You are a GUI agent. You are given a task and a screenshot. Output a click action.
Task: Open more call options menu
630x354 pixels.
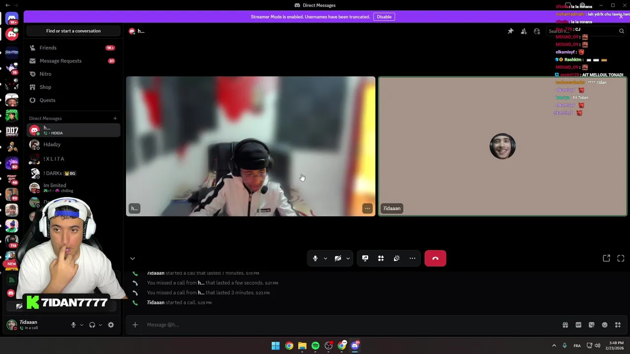point(412,258)
